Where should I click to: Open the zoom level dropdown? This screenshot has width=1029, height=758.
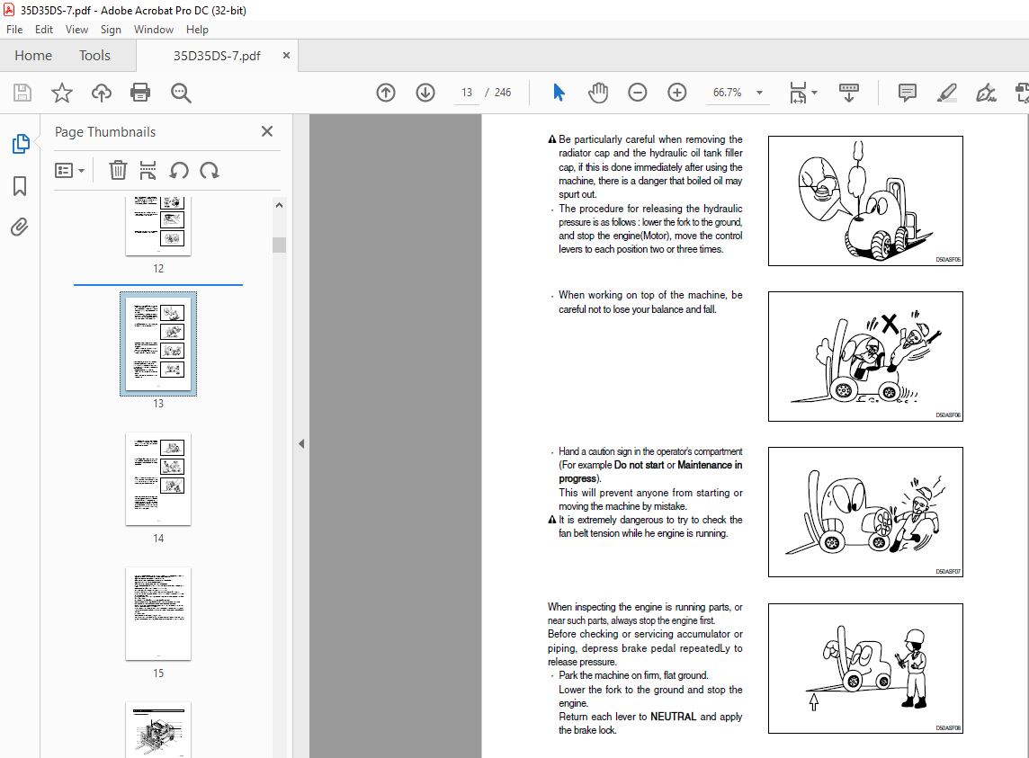759,93
